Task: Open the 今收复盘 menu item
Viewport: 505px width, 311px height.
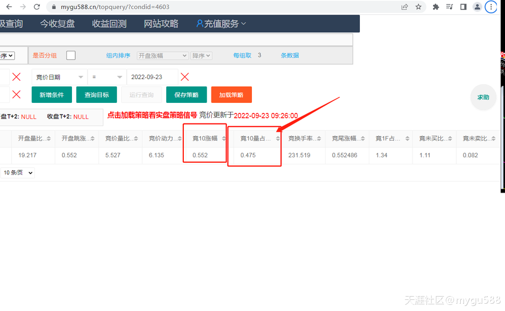Action: coord(57,24)
